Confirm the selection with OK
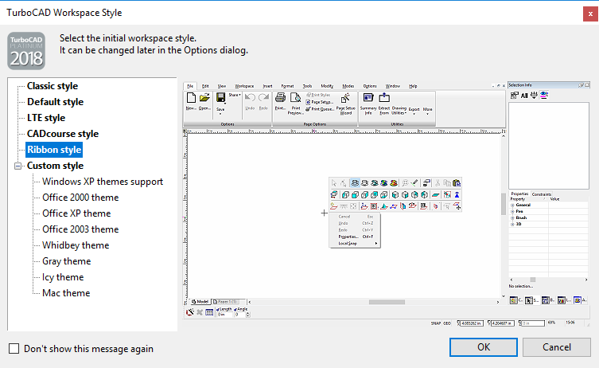This screenshot has width=599, height=368. (x=483, y=347)
